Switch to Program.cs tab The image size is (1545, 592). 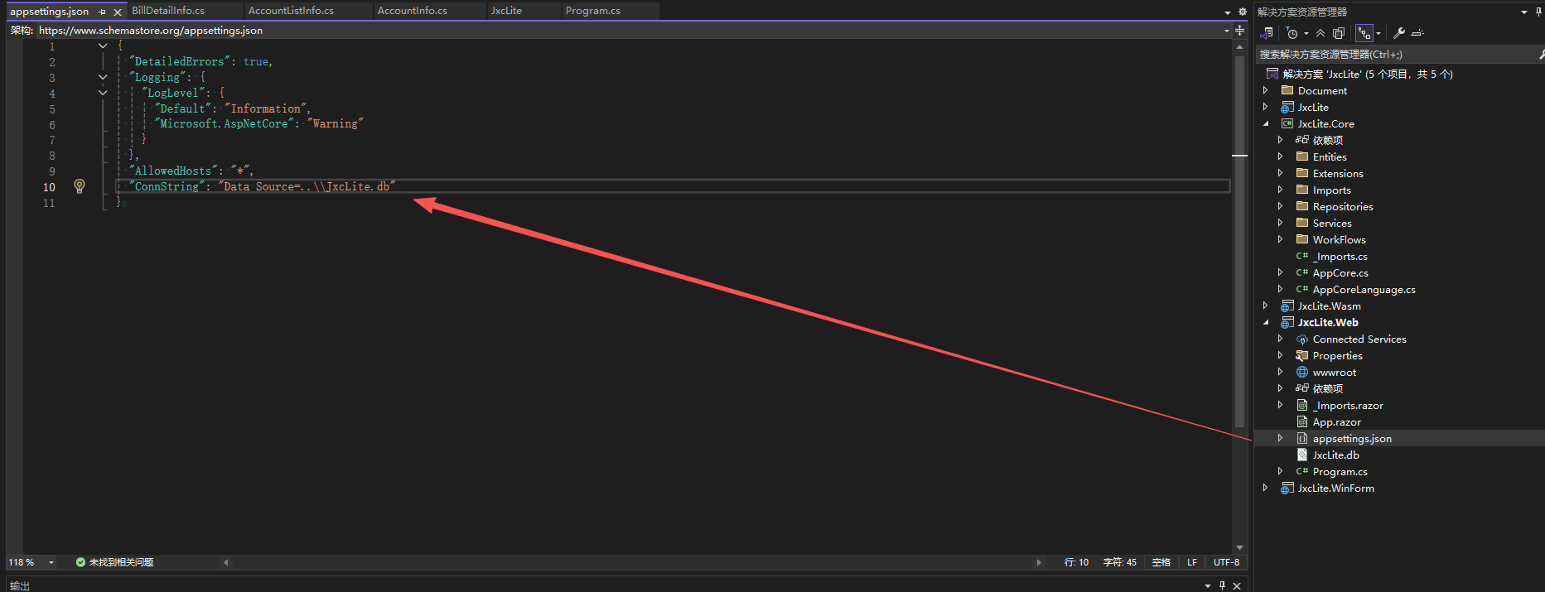(x=593, y=11)
